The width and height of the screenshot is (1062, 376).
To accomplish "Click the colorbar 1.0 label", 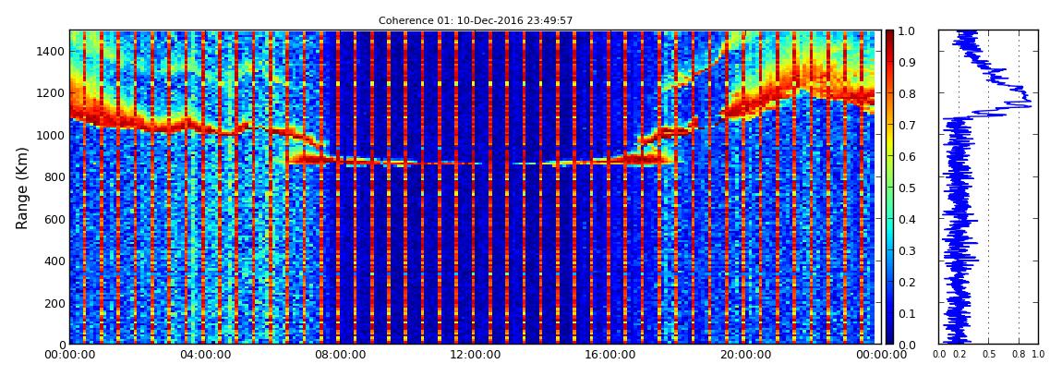I will click(907, 31).
